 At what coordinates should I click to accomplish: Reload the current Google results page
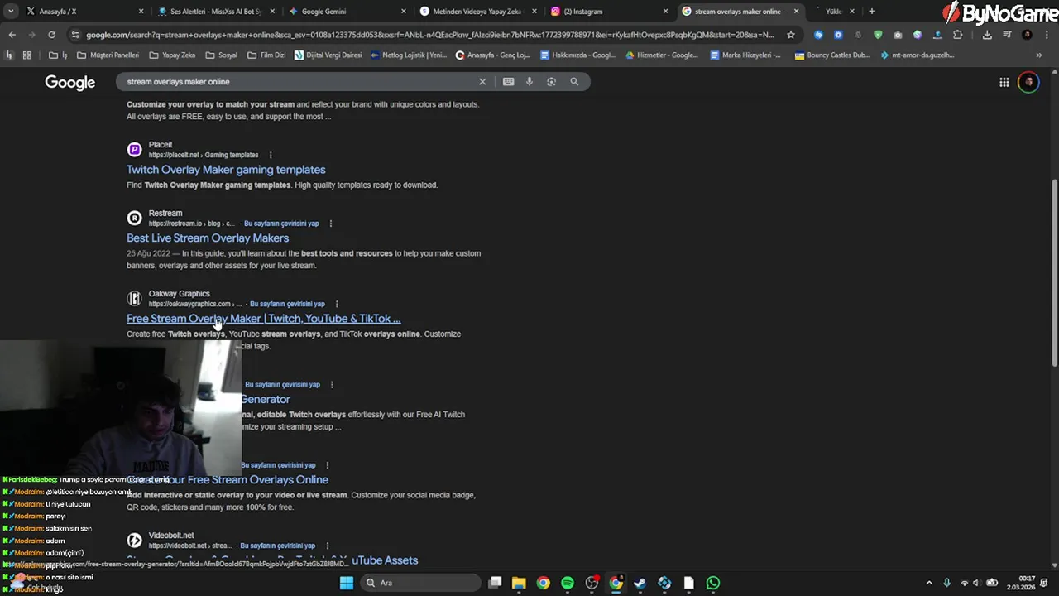pos(51,35)
